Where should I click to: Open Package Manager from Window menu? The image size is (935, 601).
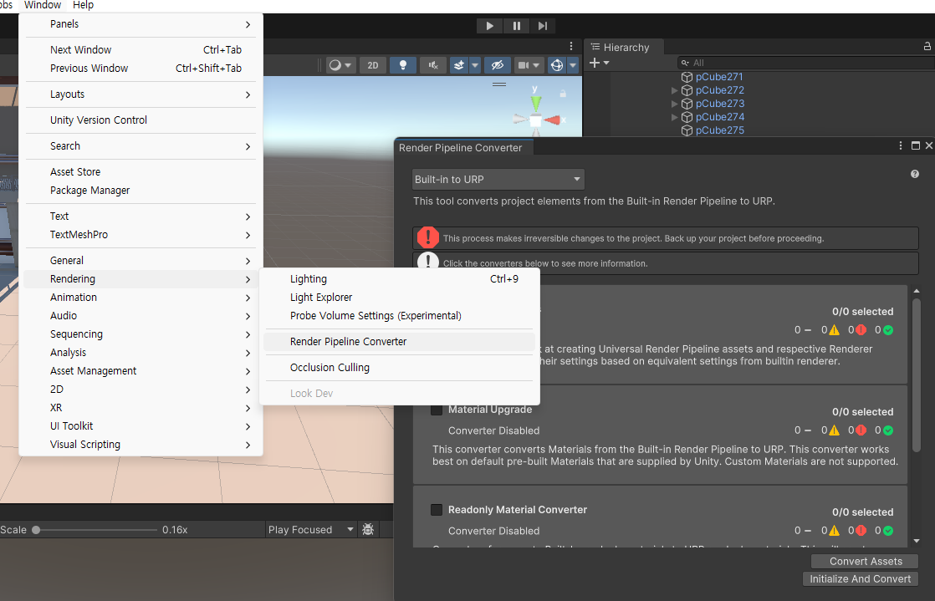tap(141, 191)
